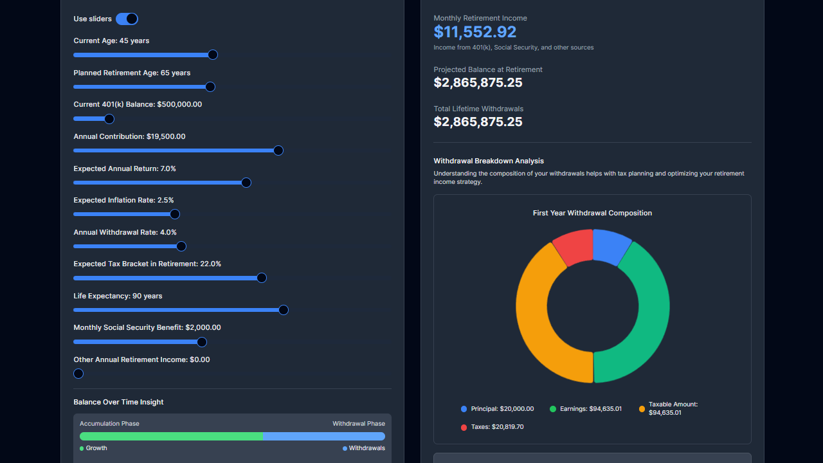Click the orange Taxable Amount legend dot
The height and width of the screenshot is (463, 823).
pos(641,408)
